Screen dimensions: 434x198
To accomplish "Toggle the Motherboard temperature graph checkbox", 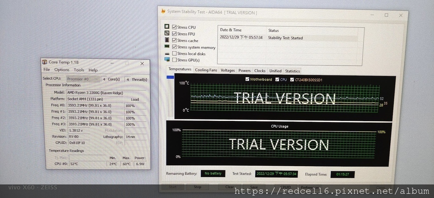I will (x=248, y=79).
